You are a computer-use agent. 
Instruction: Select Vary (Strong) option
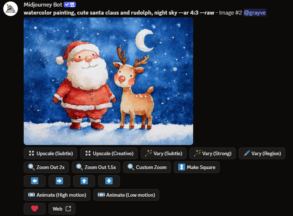tap(212, 153)
